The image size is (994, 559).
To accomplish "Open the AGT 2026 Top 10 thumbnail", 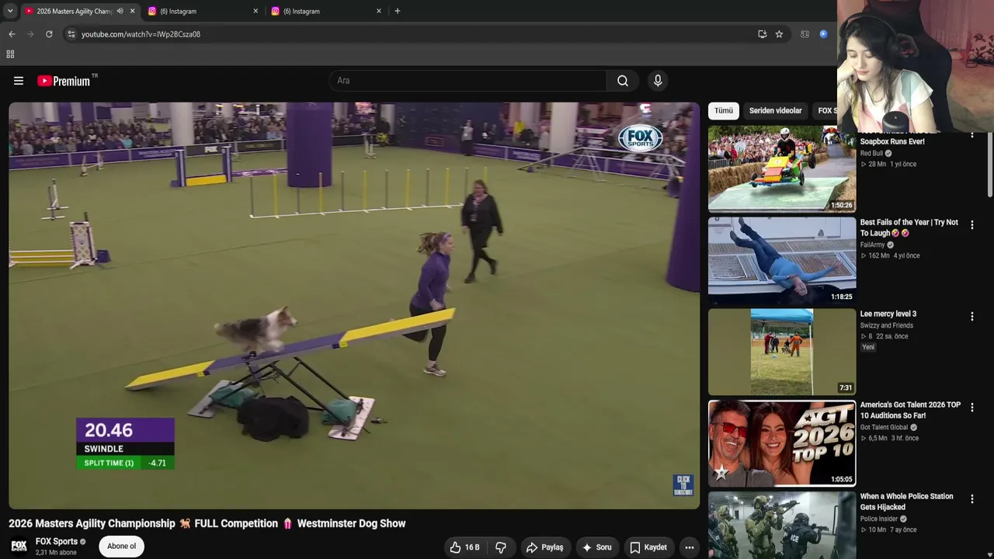I will click(782, 443).
